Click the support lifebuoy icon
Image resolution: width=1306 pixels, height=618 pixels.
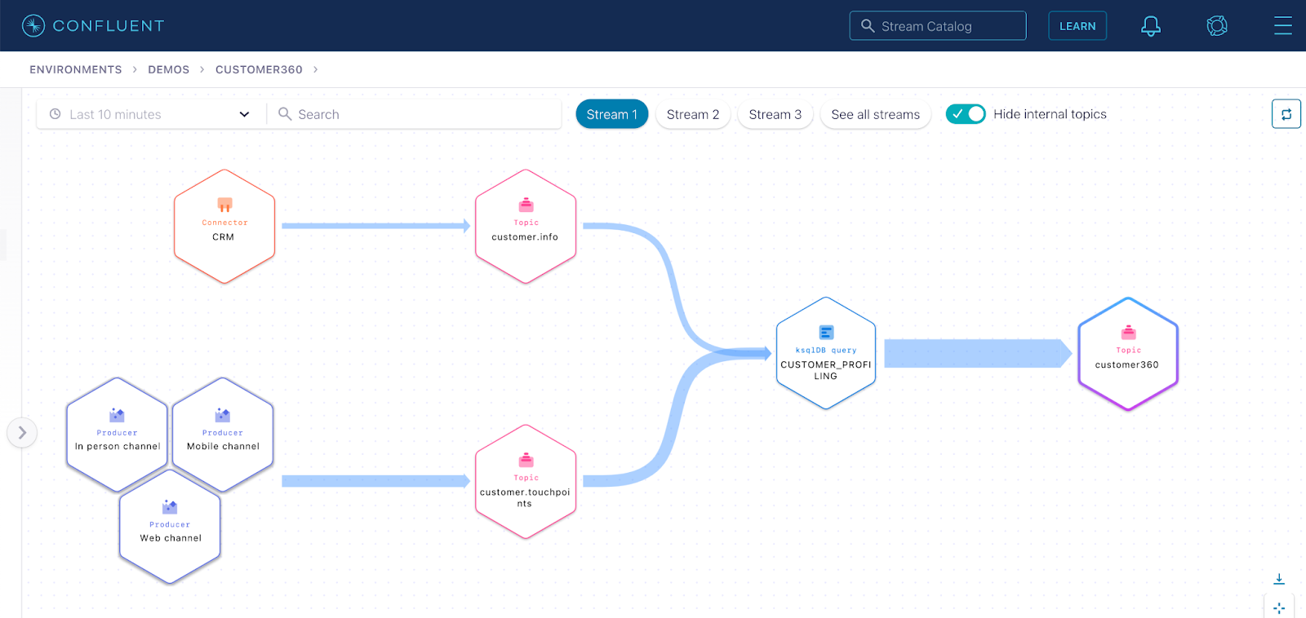click(x=1217, y=26)
